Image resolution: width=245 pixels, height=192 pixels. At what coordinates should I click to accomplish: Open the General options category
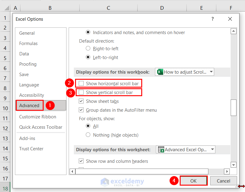pyautogui.click(x=41, y=33)
